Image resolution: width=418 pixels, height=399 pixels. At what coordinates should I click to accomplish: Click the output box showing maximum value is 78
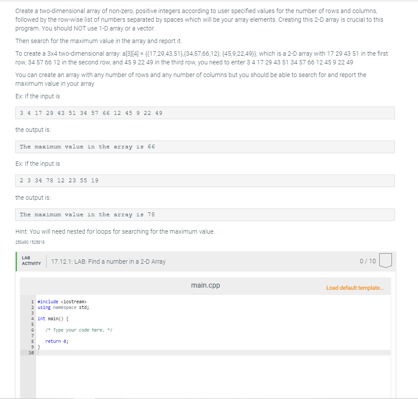[205, 215]
